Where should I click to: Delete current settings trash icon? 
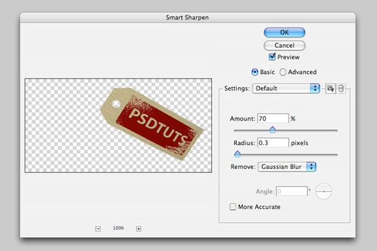341,88
